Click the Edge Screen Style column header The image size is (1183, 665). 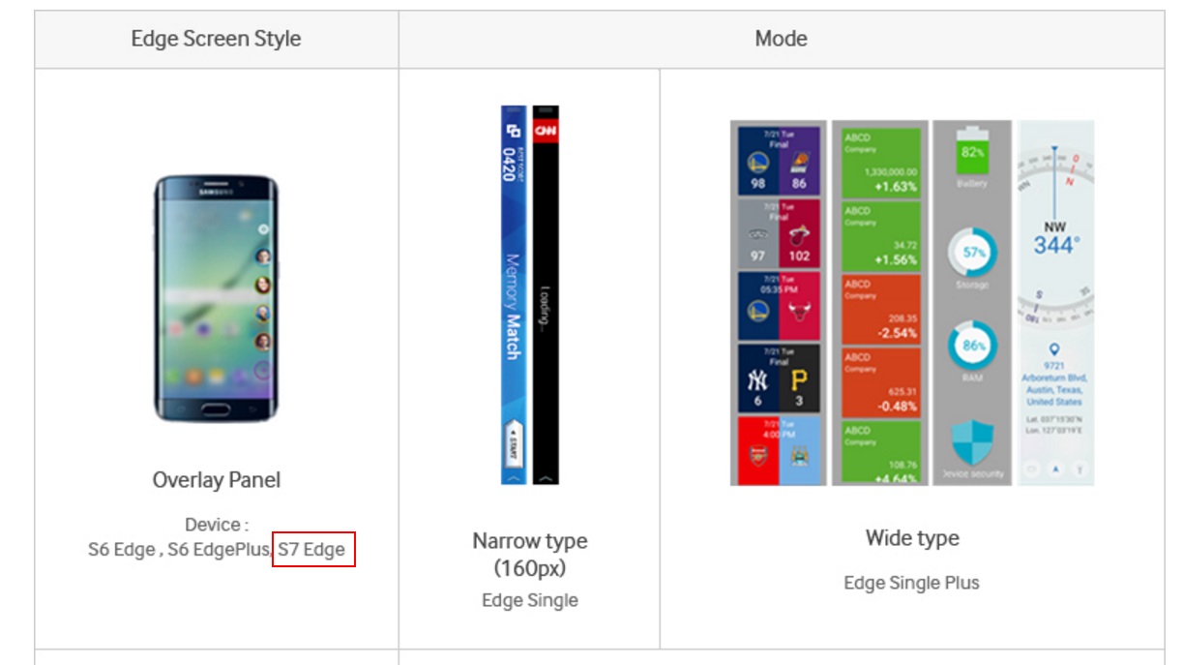tap(216, 40)
